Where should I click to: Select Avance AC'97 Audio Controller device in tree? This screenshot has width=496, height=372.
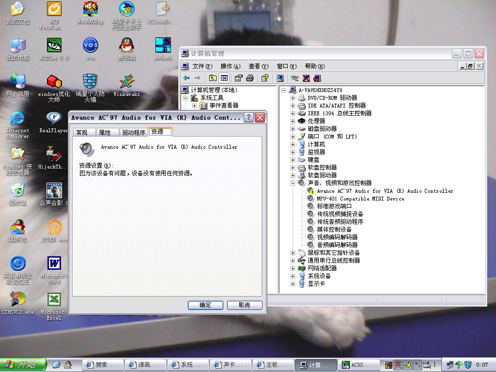tap(385, 191)
